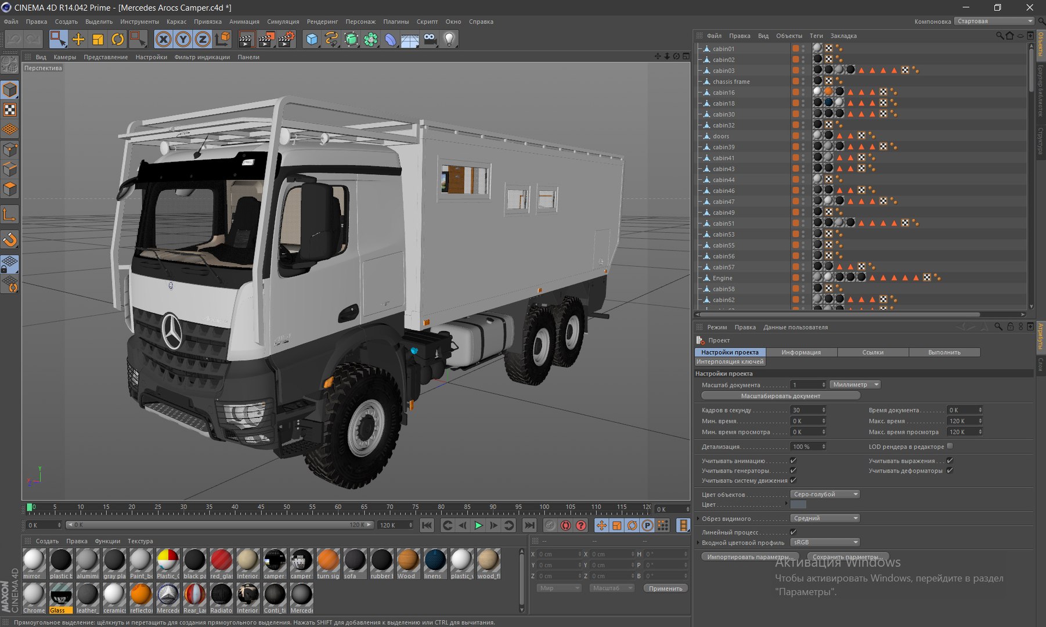
Task: Expand Входной цветовой профиль section arrow
Action: tap(698, 542)
